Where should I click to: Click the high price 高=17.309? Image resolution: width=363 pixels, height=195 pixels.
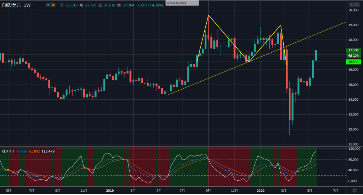tap(88, 5)
